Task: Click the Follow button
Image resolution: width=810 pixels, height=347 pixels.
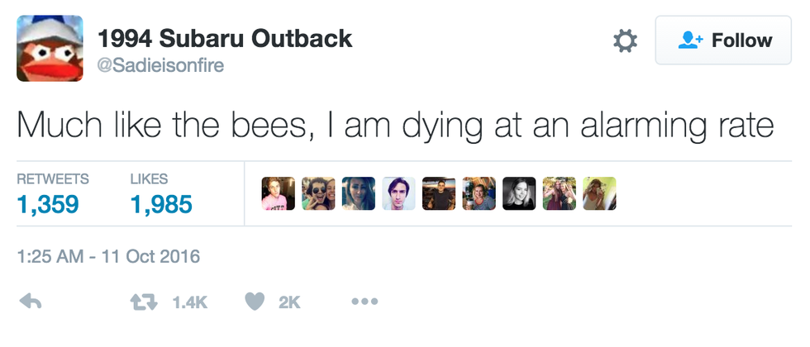Action: pos(713,40)
